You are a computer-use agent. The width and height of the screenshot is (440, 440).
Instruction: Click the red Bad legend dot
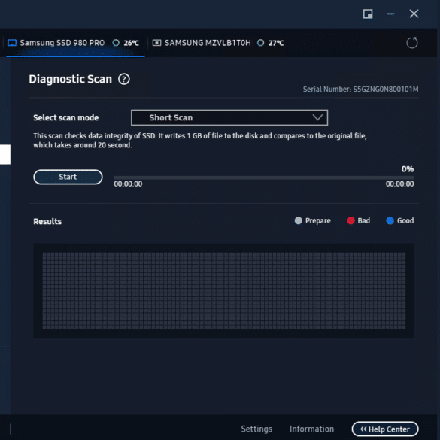(x=350, y=220)
